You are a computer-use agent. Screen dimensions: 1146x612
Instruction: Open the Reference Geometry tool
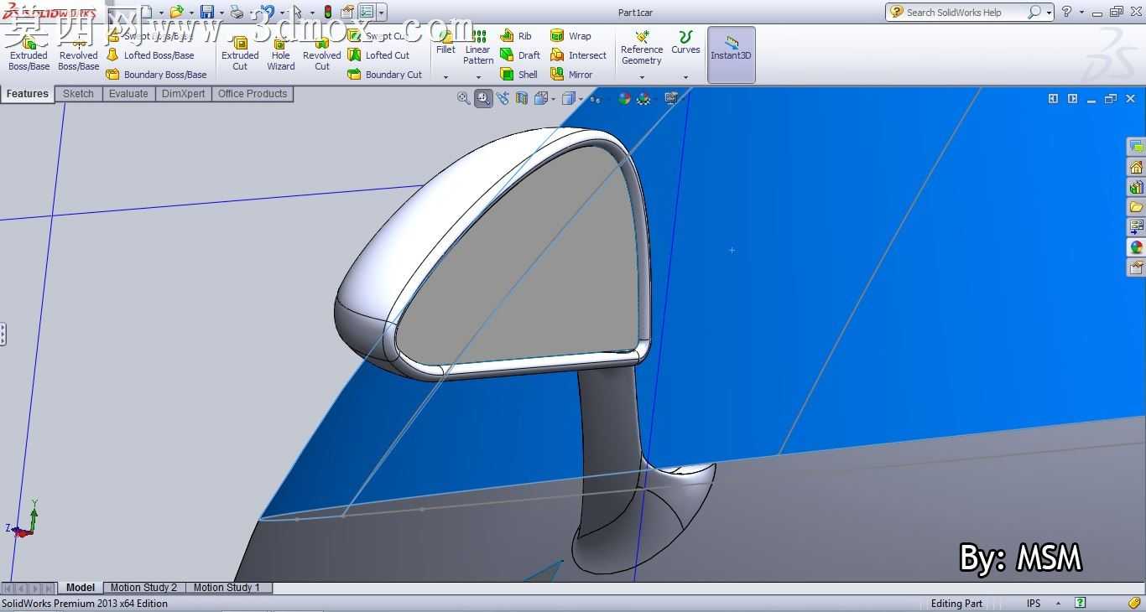[x=642, y=48]
